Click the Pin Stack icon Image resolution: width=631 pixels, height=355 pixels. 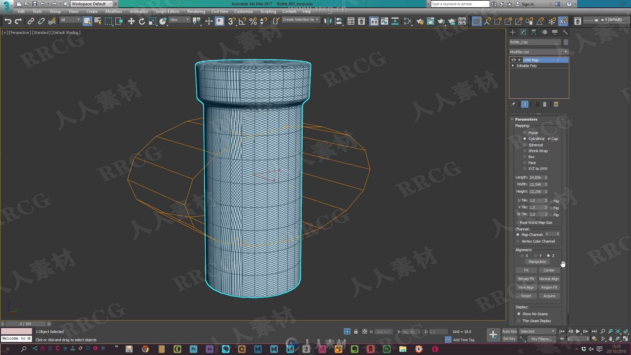(x=513, y=105)
